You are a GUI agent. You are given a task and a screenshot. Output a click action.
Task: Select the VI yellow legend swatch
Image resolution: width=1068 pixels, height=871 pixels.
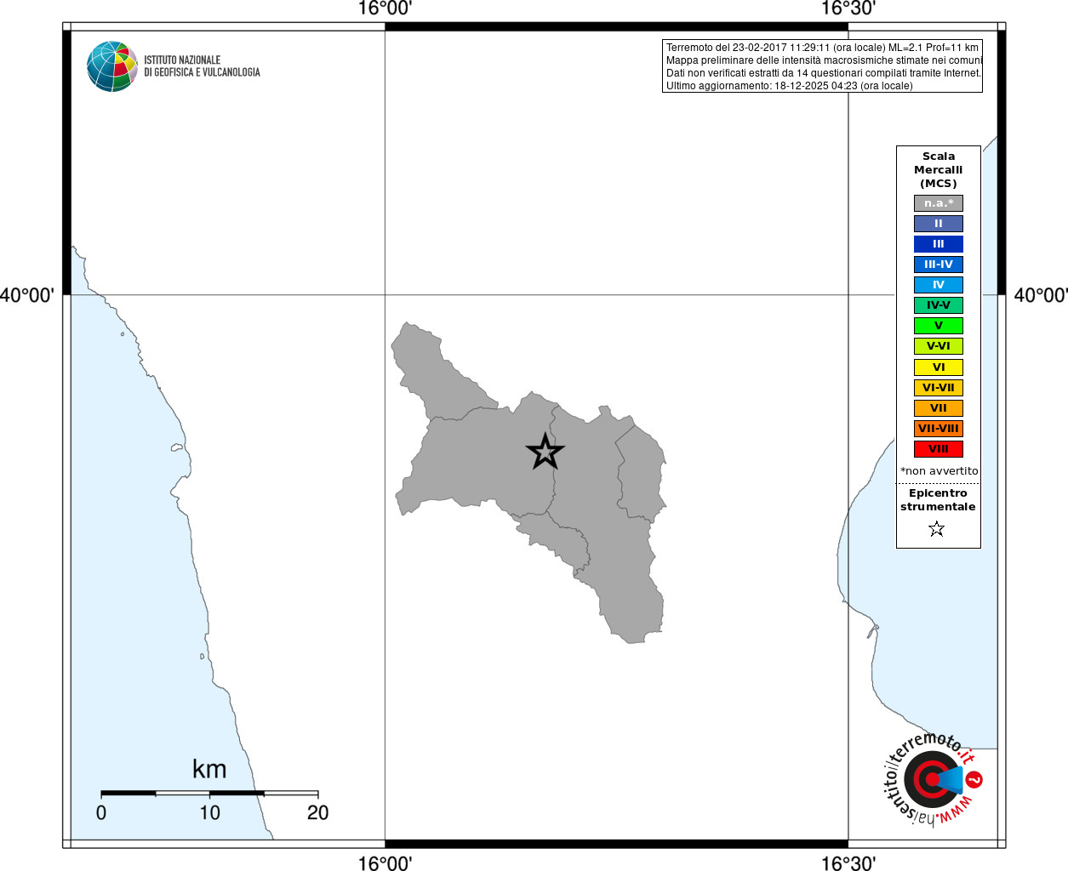pyautogui.click(x=939, y=367)
